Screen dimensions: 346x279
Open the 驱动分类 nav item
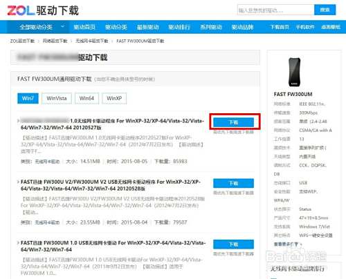(116, 27)
